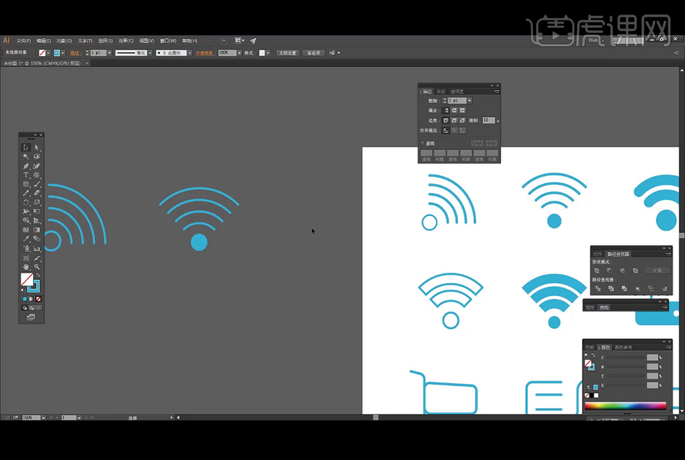Switch to the 渐变 gradient tab
Viewport: 685px width, 460px height.
click(x=441, y=91)
